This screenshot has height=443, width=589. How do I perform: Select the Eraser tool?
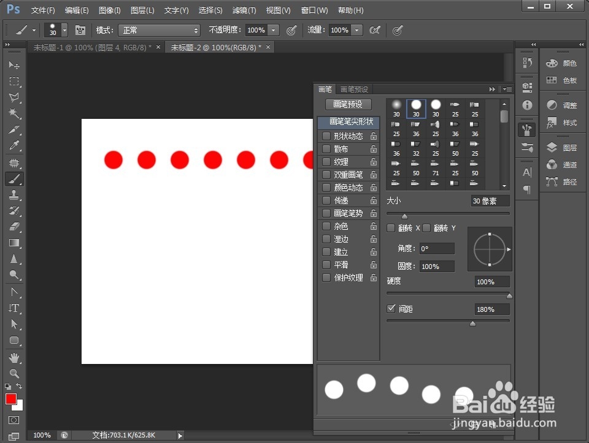coord(14,227)
